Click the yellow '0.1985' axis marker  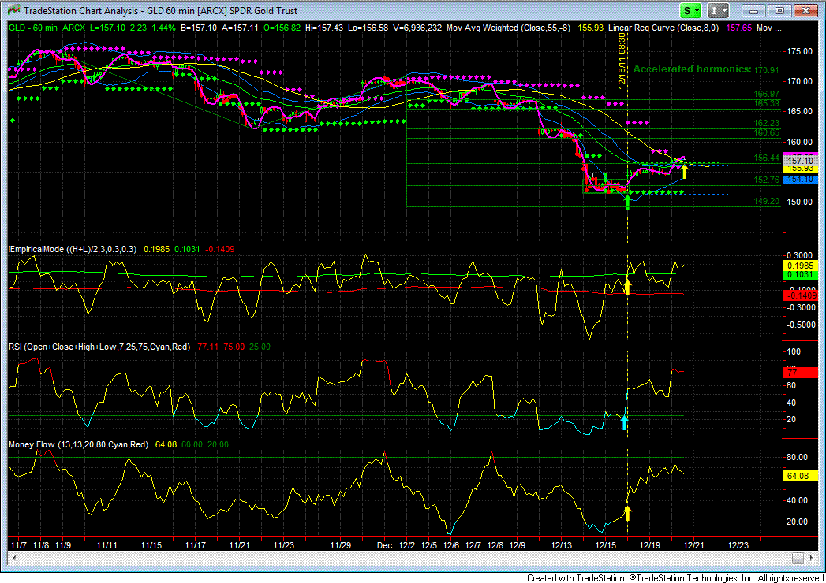[800, 266]
